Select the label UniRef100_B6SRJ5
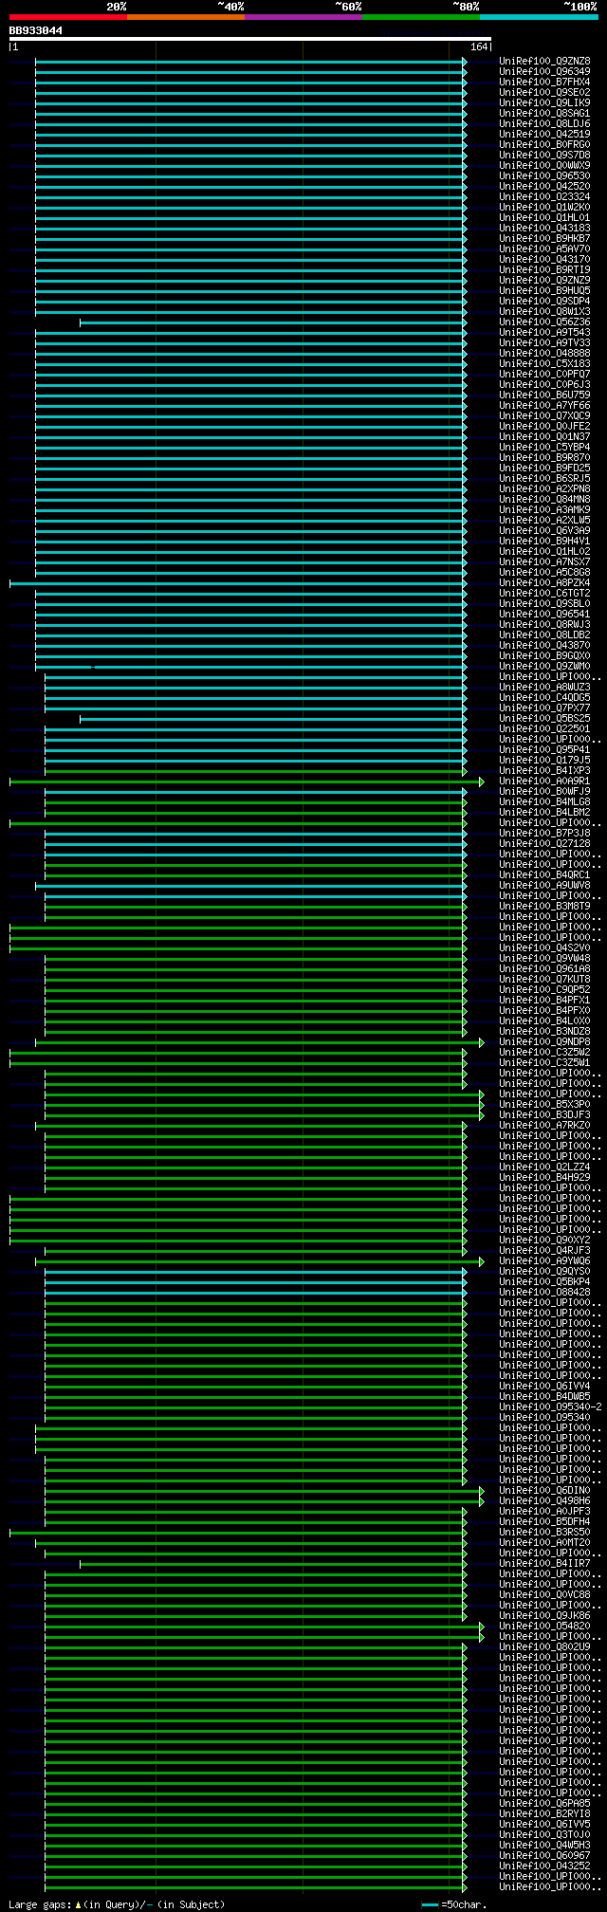Image resolution: width=607 pixels, height=1912 pixels. click(x=544, y=479)
